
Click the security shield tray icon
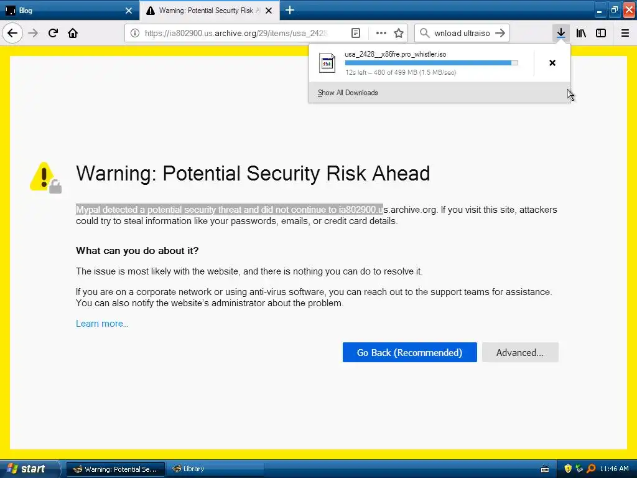pos(567,469)
